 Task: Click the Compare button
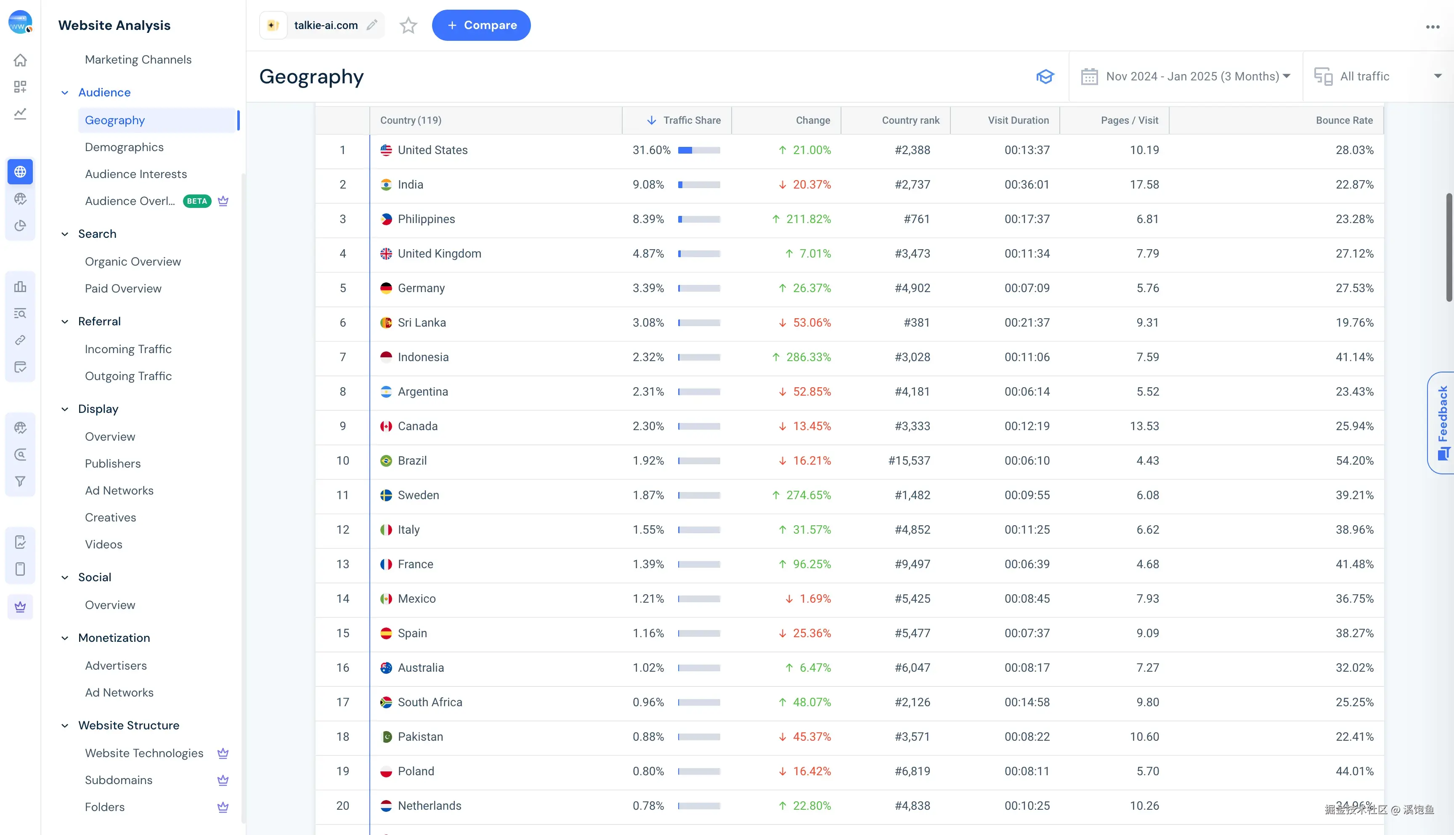(x=481, y=25)
